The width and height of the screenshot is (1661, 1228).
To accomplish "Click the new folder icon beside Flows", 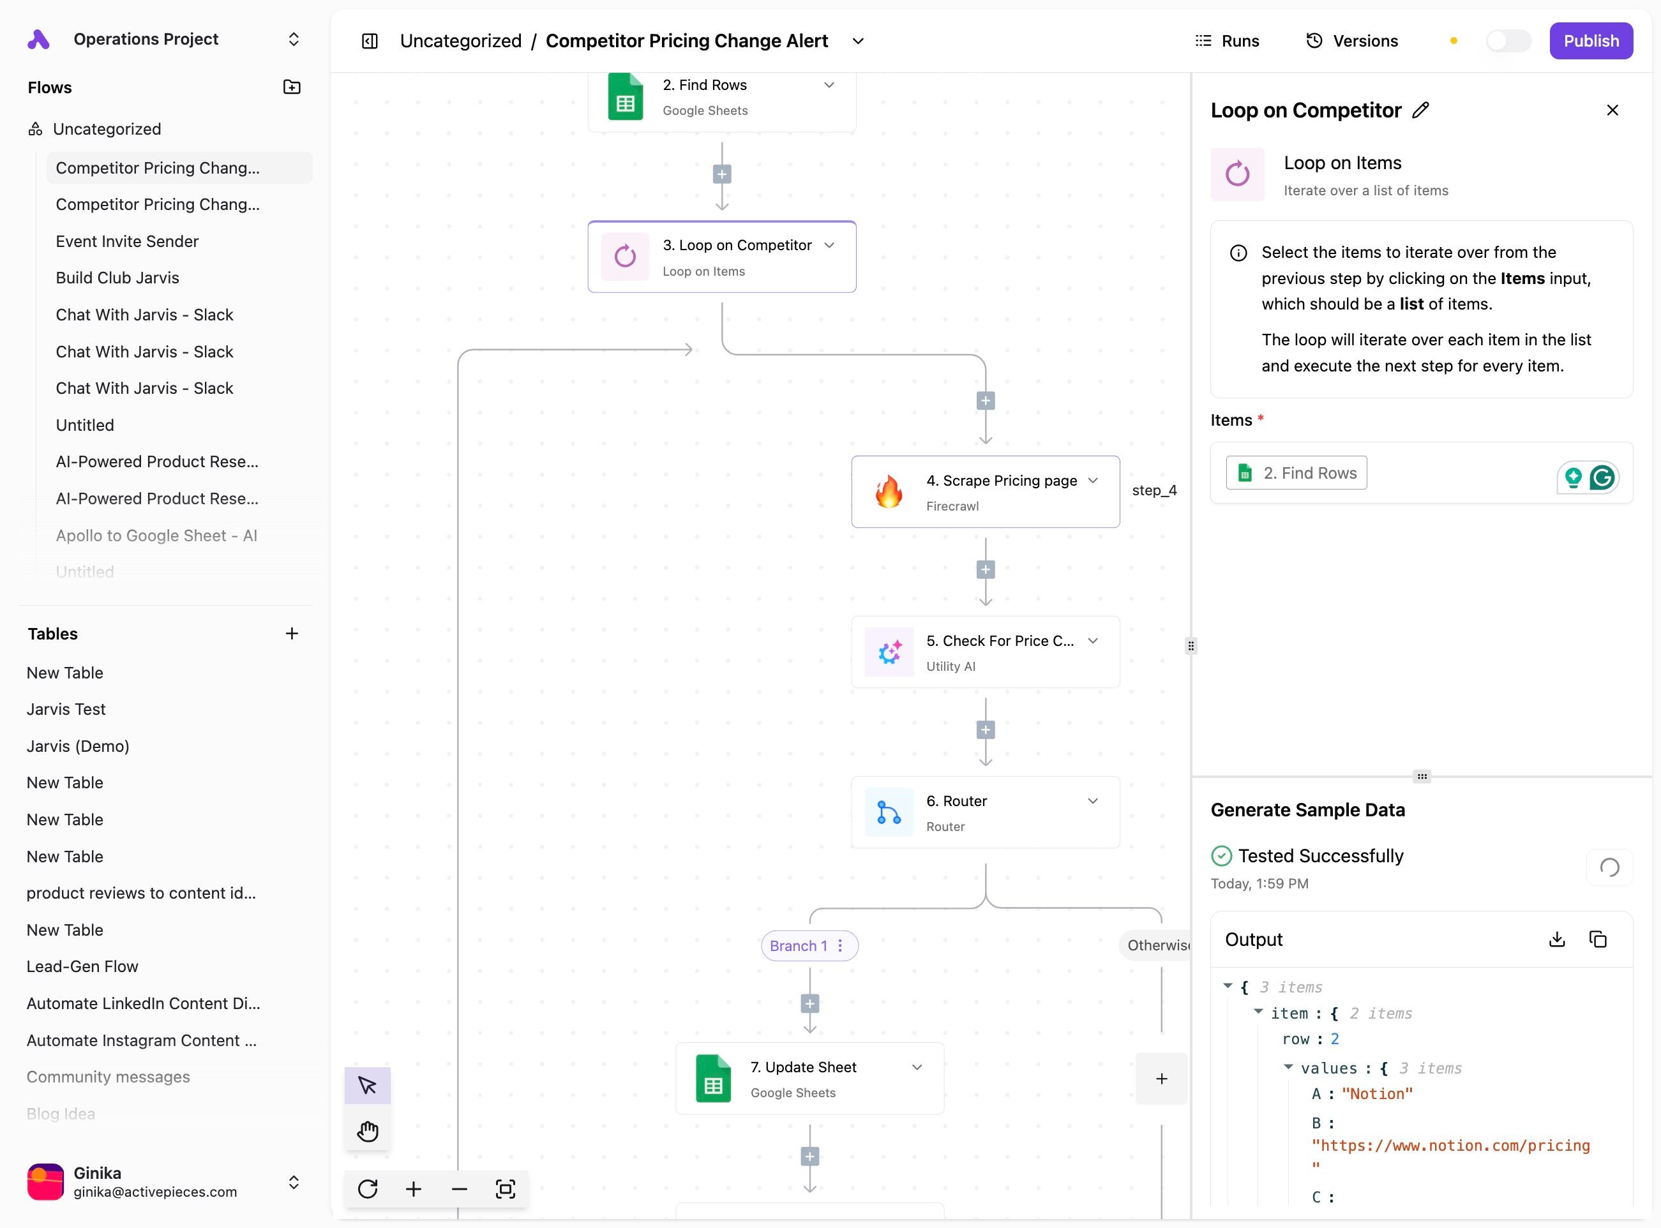I will [x=292, y=87].
